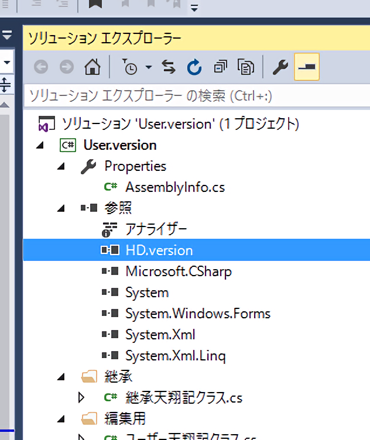Select the HD.version reference
Screen dimensions: 370x440
tap(159, 250)
